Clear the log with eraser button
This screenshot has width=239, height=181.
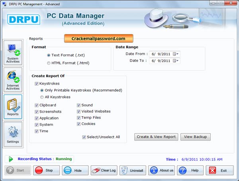pyautogui.click(x=104, y=170)
